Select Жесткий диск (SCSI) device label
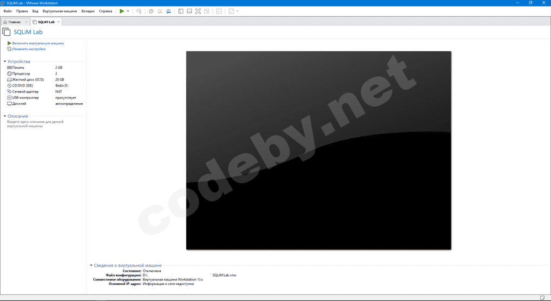Screen dimensions: 551x301 point(28,79)
